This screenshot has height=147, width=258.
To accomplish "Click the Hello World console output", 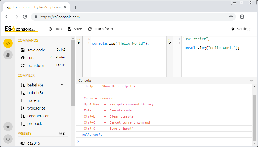I will (x=92, y=135).
